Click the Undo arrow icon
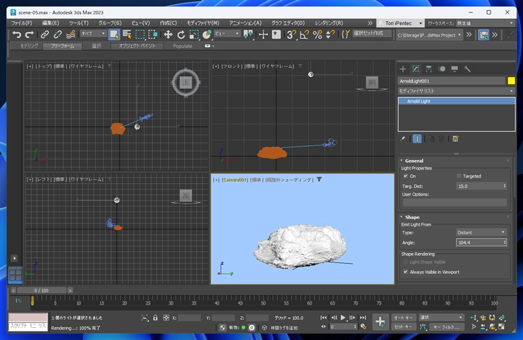 (16, 35)
